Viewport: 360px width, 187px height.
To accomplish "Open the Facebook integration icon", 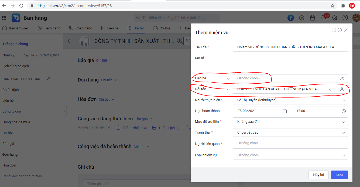I will 290,18.
